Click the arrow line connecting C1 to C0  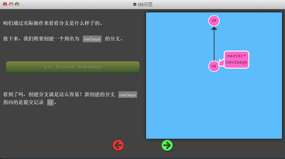[x=214, y=44]
